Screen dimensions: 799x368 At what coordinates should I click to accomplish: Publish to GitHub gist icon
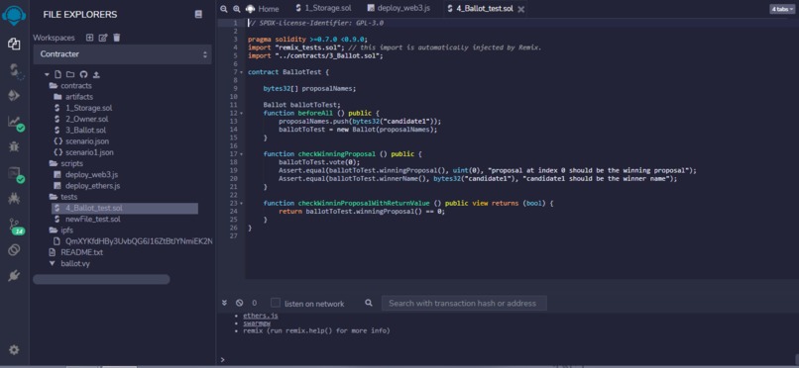[x=83, y=75]
